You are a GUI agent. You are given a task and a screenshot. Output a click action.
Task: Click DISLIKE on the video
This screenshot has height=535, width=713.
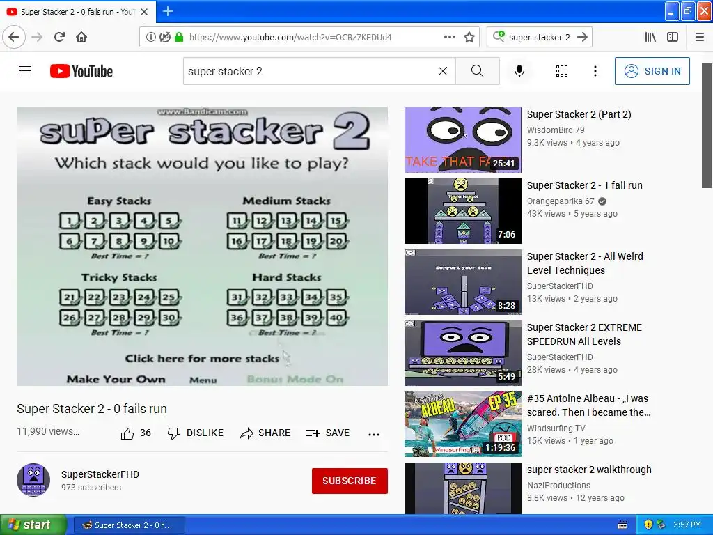pyautogui.click(x=196, y=433)
